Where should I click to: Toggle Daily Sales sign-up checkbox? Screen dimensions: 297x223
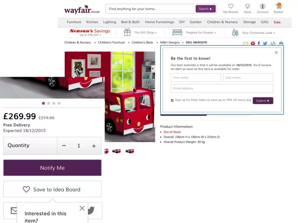(172, 100)
